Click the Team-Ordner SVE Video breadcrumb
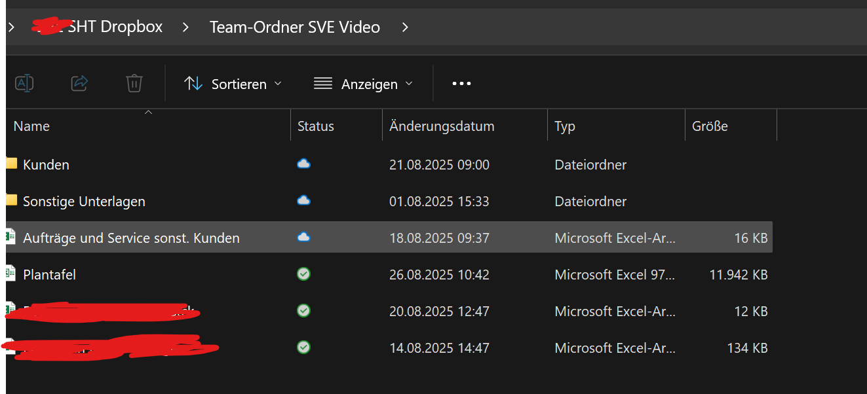Screen dimensions: 867x394 (295, 27)
